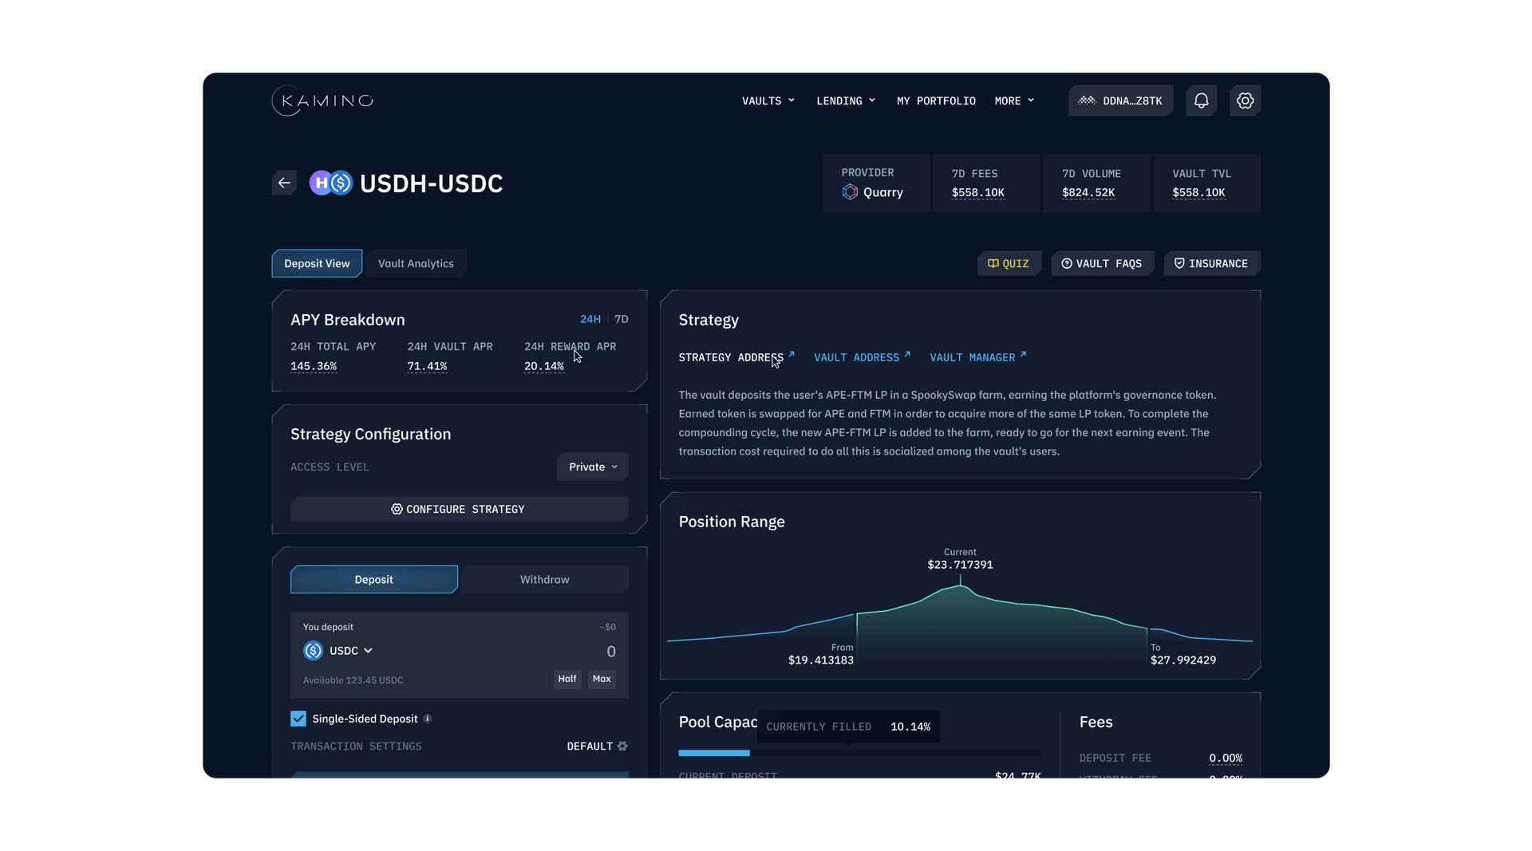Click the Half amount button
The height and width of the screenshot is (851, 1532).
point(567,679)
